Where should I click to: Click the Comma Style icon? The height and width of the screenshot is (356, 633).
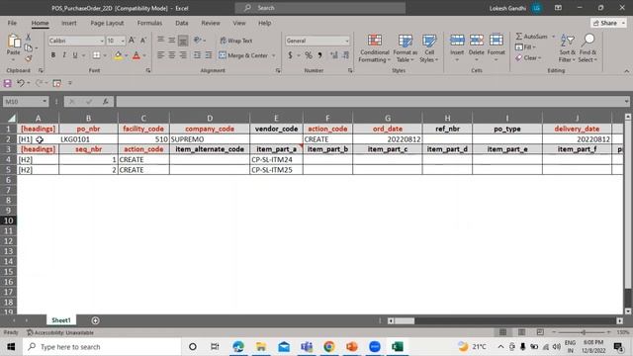(319, 55)
